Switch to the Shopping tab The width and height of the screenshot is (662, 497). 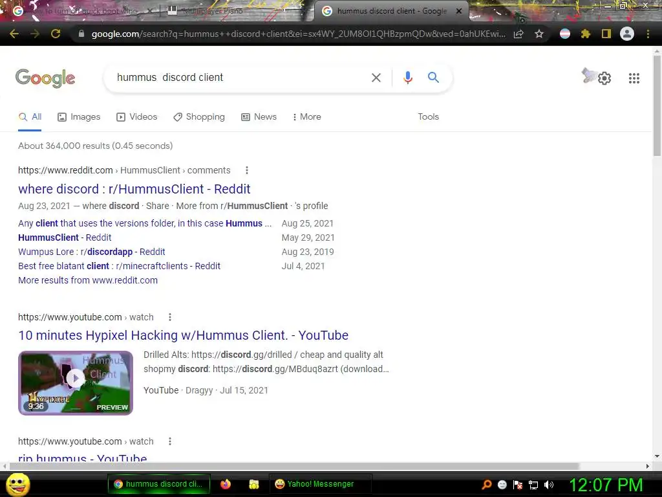pos(199,117)
